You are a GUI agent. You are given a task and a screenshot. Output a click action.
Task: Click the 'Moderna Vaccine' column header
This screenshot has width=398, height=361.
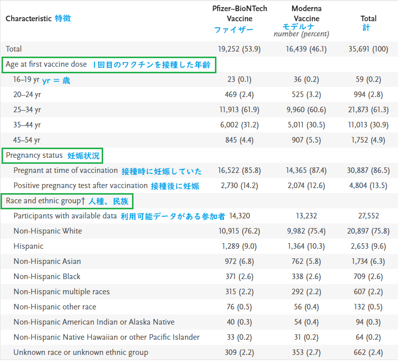306,14
